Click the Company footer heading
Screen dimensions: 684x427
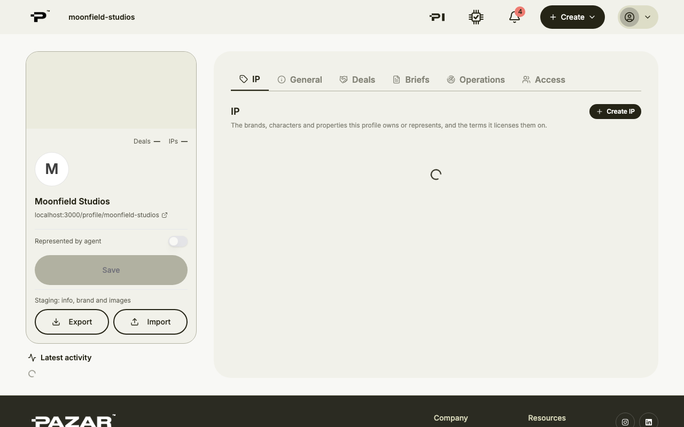450,418
